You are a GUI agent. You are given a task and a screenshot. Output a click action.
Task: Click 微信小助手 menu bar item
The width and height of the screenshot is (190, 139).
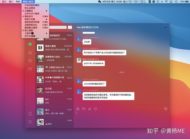click(28, 2)
